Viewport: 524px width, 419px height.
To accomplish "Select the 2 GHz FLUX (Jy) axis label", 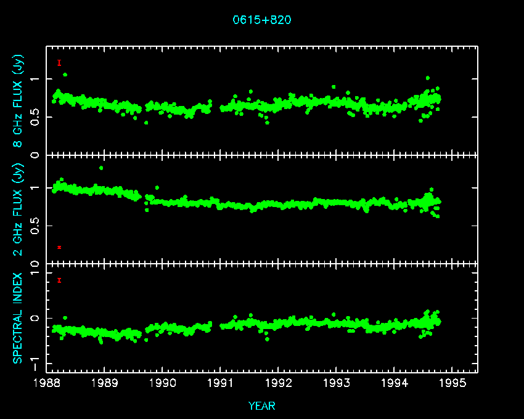I will [x=18, y=209].
